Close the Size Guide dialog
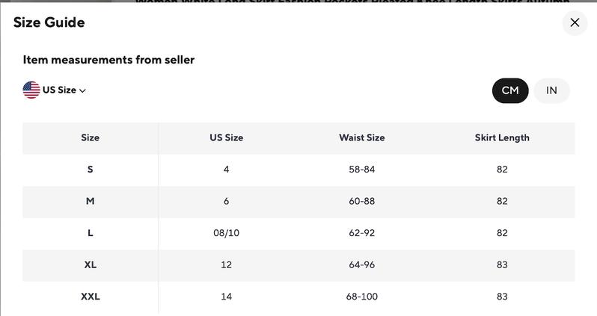Screen dimensions: 597x316 [575, 22]
